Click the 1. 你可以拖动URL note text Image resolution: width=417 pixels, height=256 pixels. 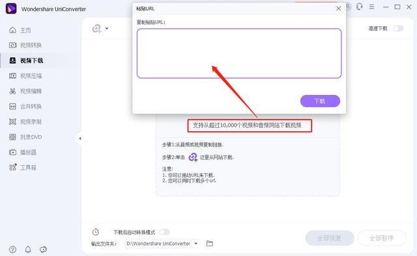(x=188, y=175)
